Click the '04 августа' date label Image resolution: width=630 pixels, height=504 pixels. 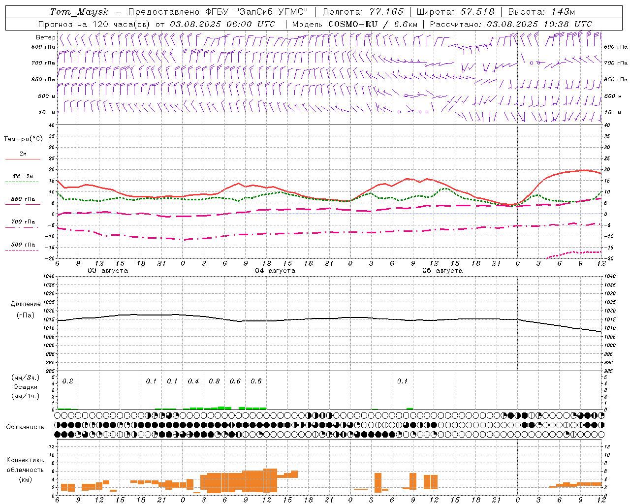(275, 271)
